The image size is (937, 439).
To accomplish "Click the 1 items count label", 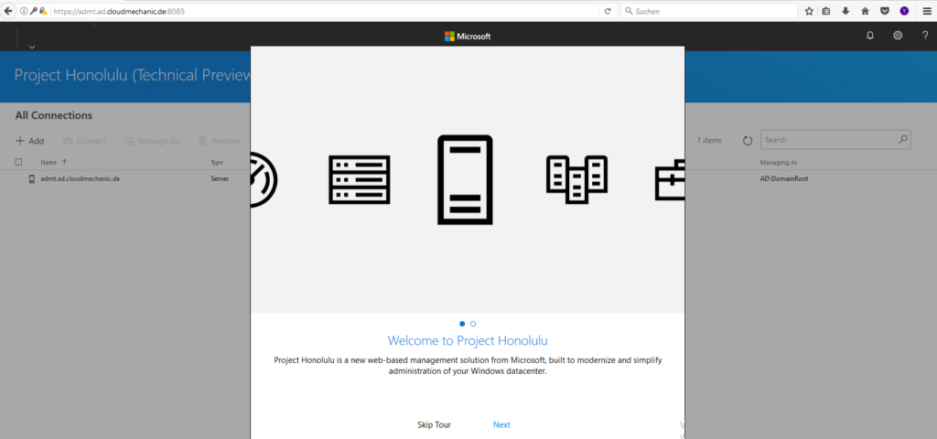I will point(709,140).
